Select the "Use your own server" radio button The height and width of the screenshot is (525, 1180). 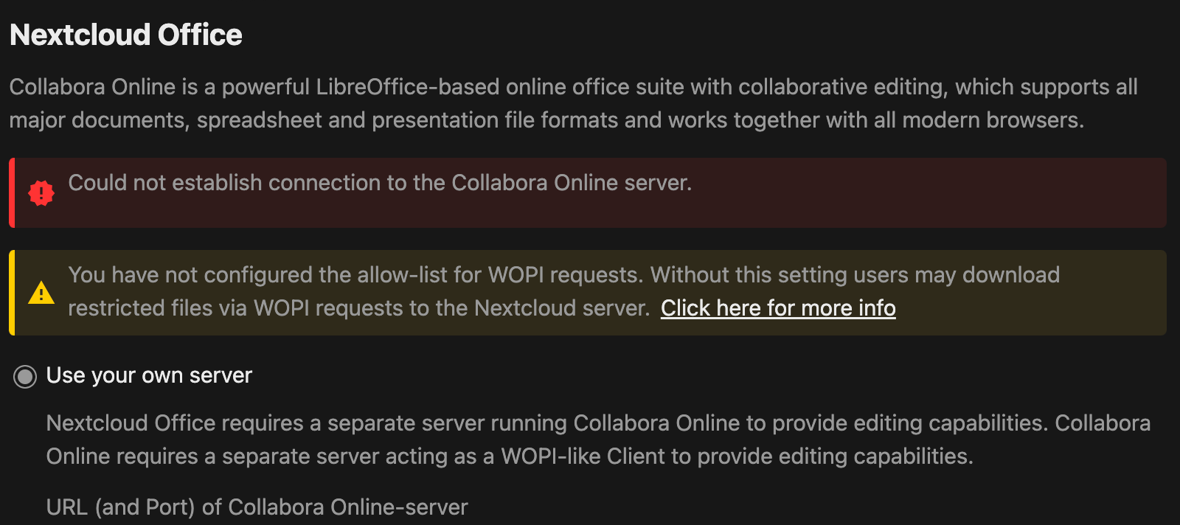pyautogui.click(x=25, y=377)
